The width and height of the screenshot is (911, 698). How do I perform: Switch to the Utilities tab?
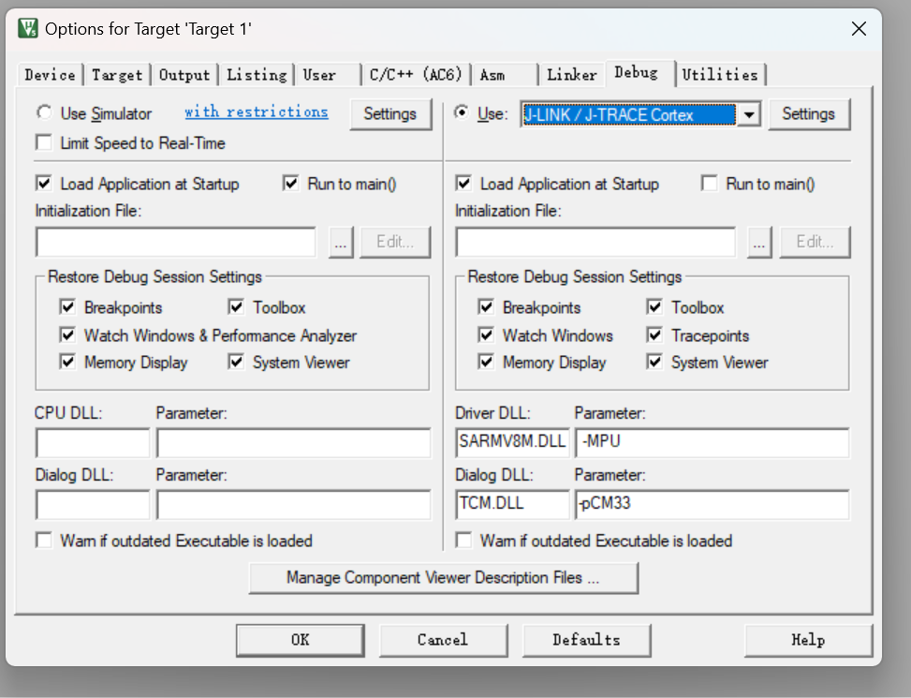click(x=720, y=75)
